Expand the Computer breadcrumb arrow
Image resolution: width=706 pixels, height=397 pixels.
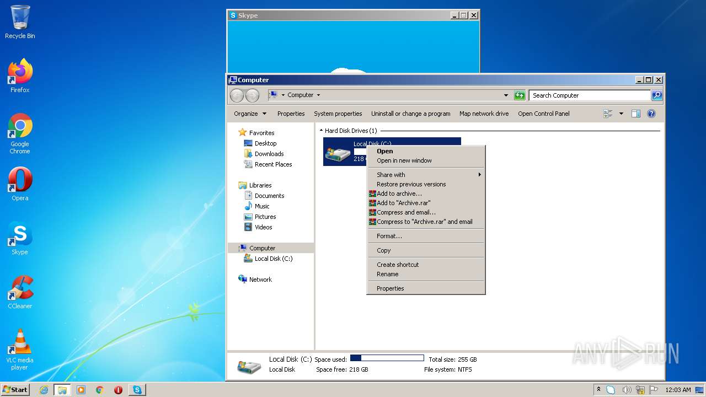(x=318, y=95)
